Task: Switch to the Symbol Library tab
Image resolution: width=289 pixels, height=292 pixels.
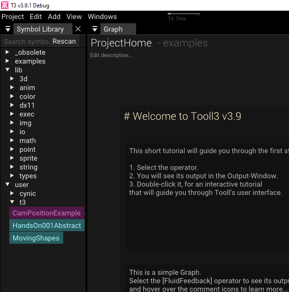Action: coord(43,29)
